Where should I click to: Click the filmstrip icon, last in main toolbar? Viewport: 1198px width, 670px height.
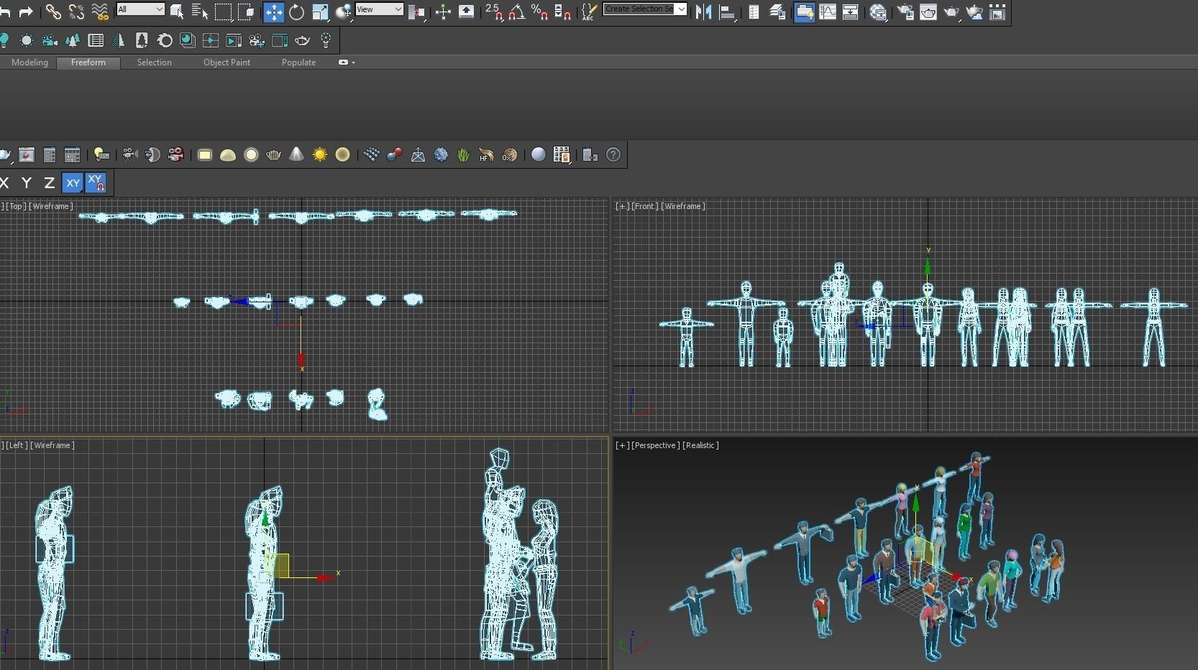pyautogui.click(x=997, y=11)
